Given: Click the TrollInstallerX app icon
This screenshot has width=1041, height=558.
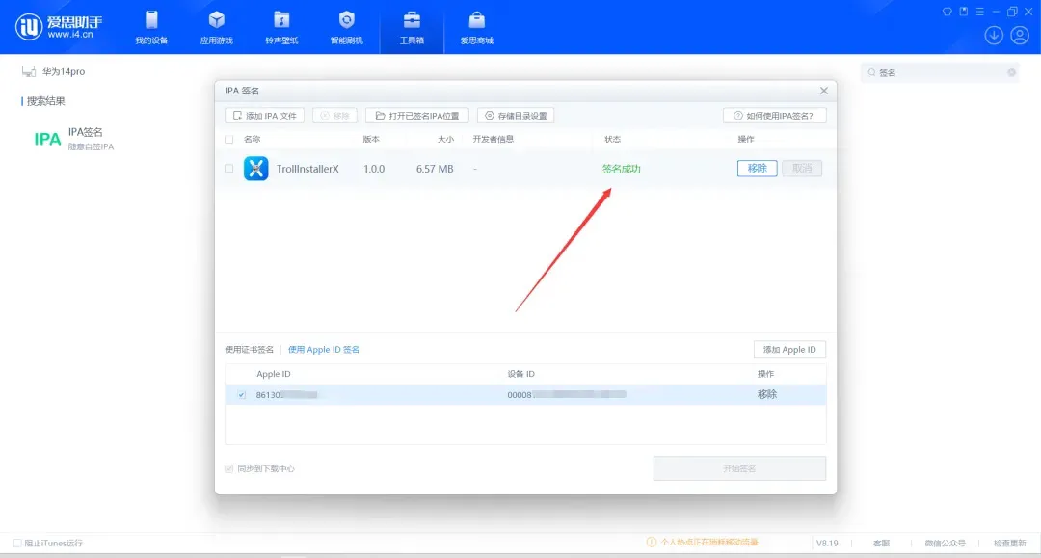Looking at the screenshot, I should [x=255, y=169].
